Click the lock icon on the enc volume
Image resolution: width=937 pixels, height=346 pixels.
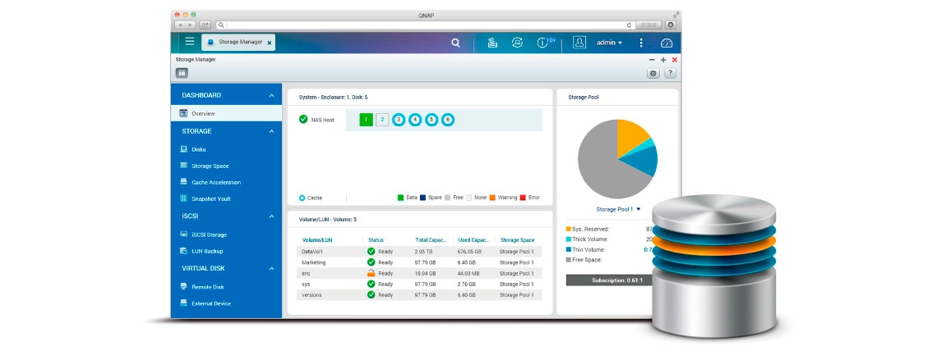[371, 273]
